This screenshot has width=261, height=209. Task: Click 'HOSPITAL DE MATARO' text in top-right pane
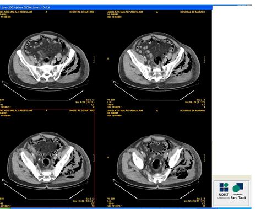192,12
